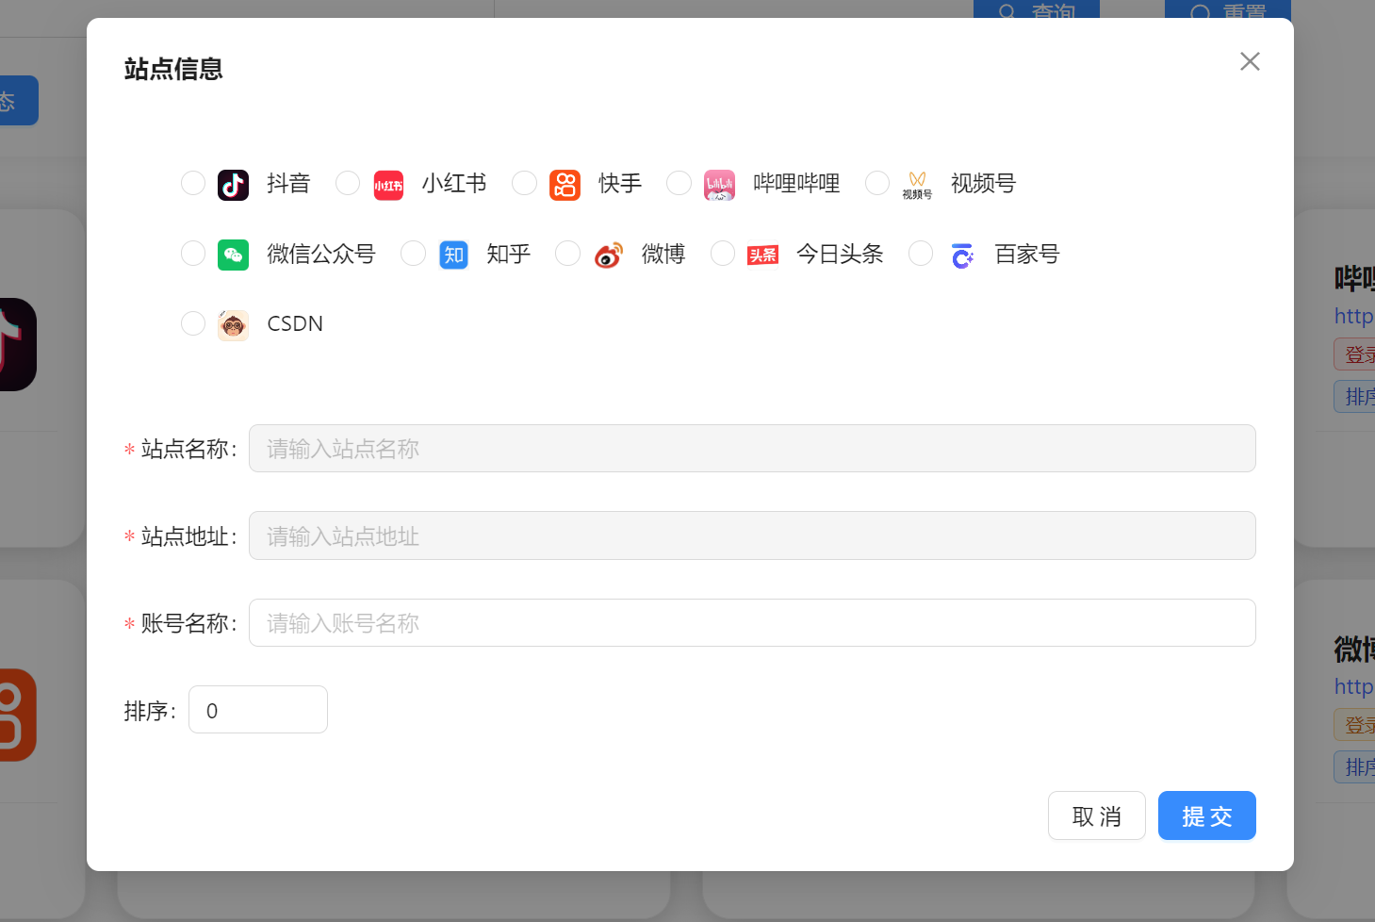Select the 微博 radio button

click(x=567, y=254)
